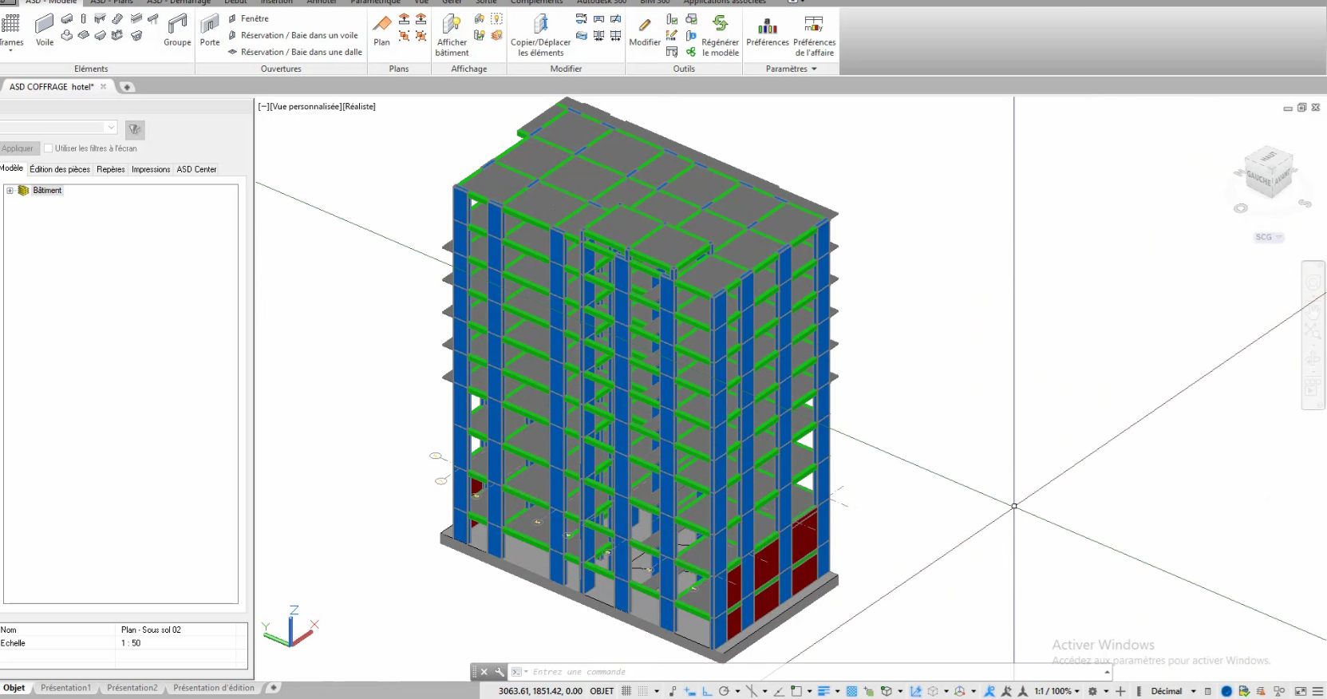Add new layout with plus tab
1327x699 pixels.
pos(273,687)
